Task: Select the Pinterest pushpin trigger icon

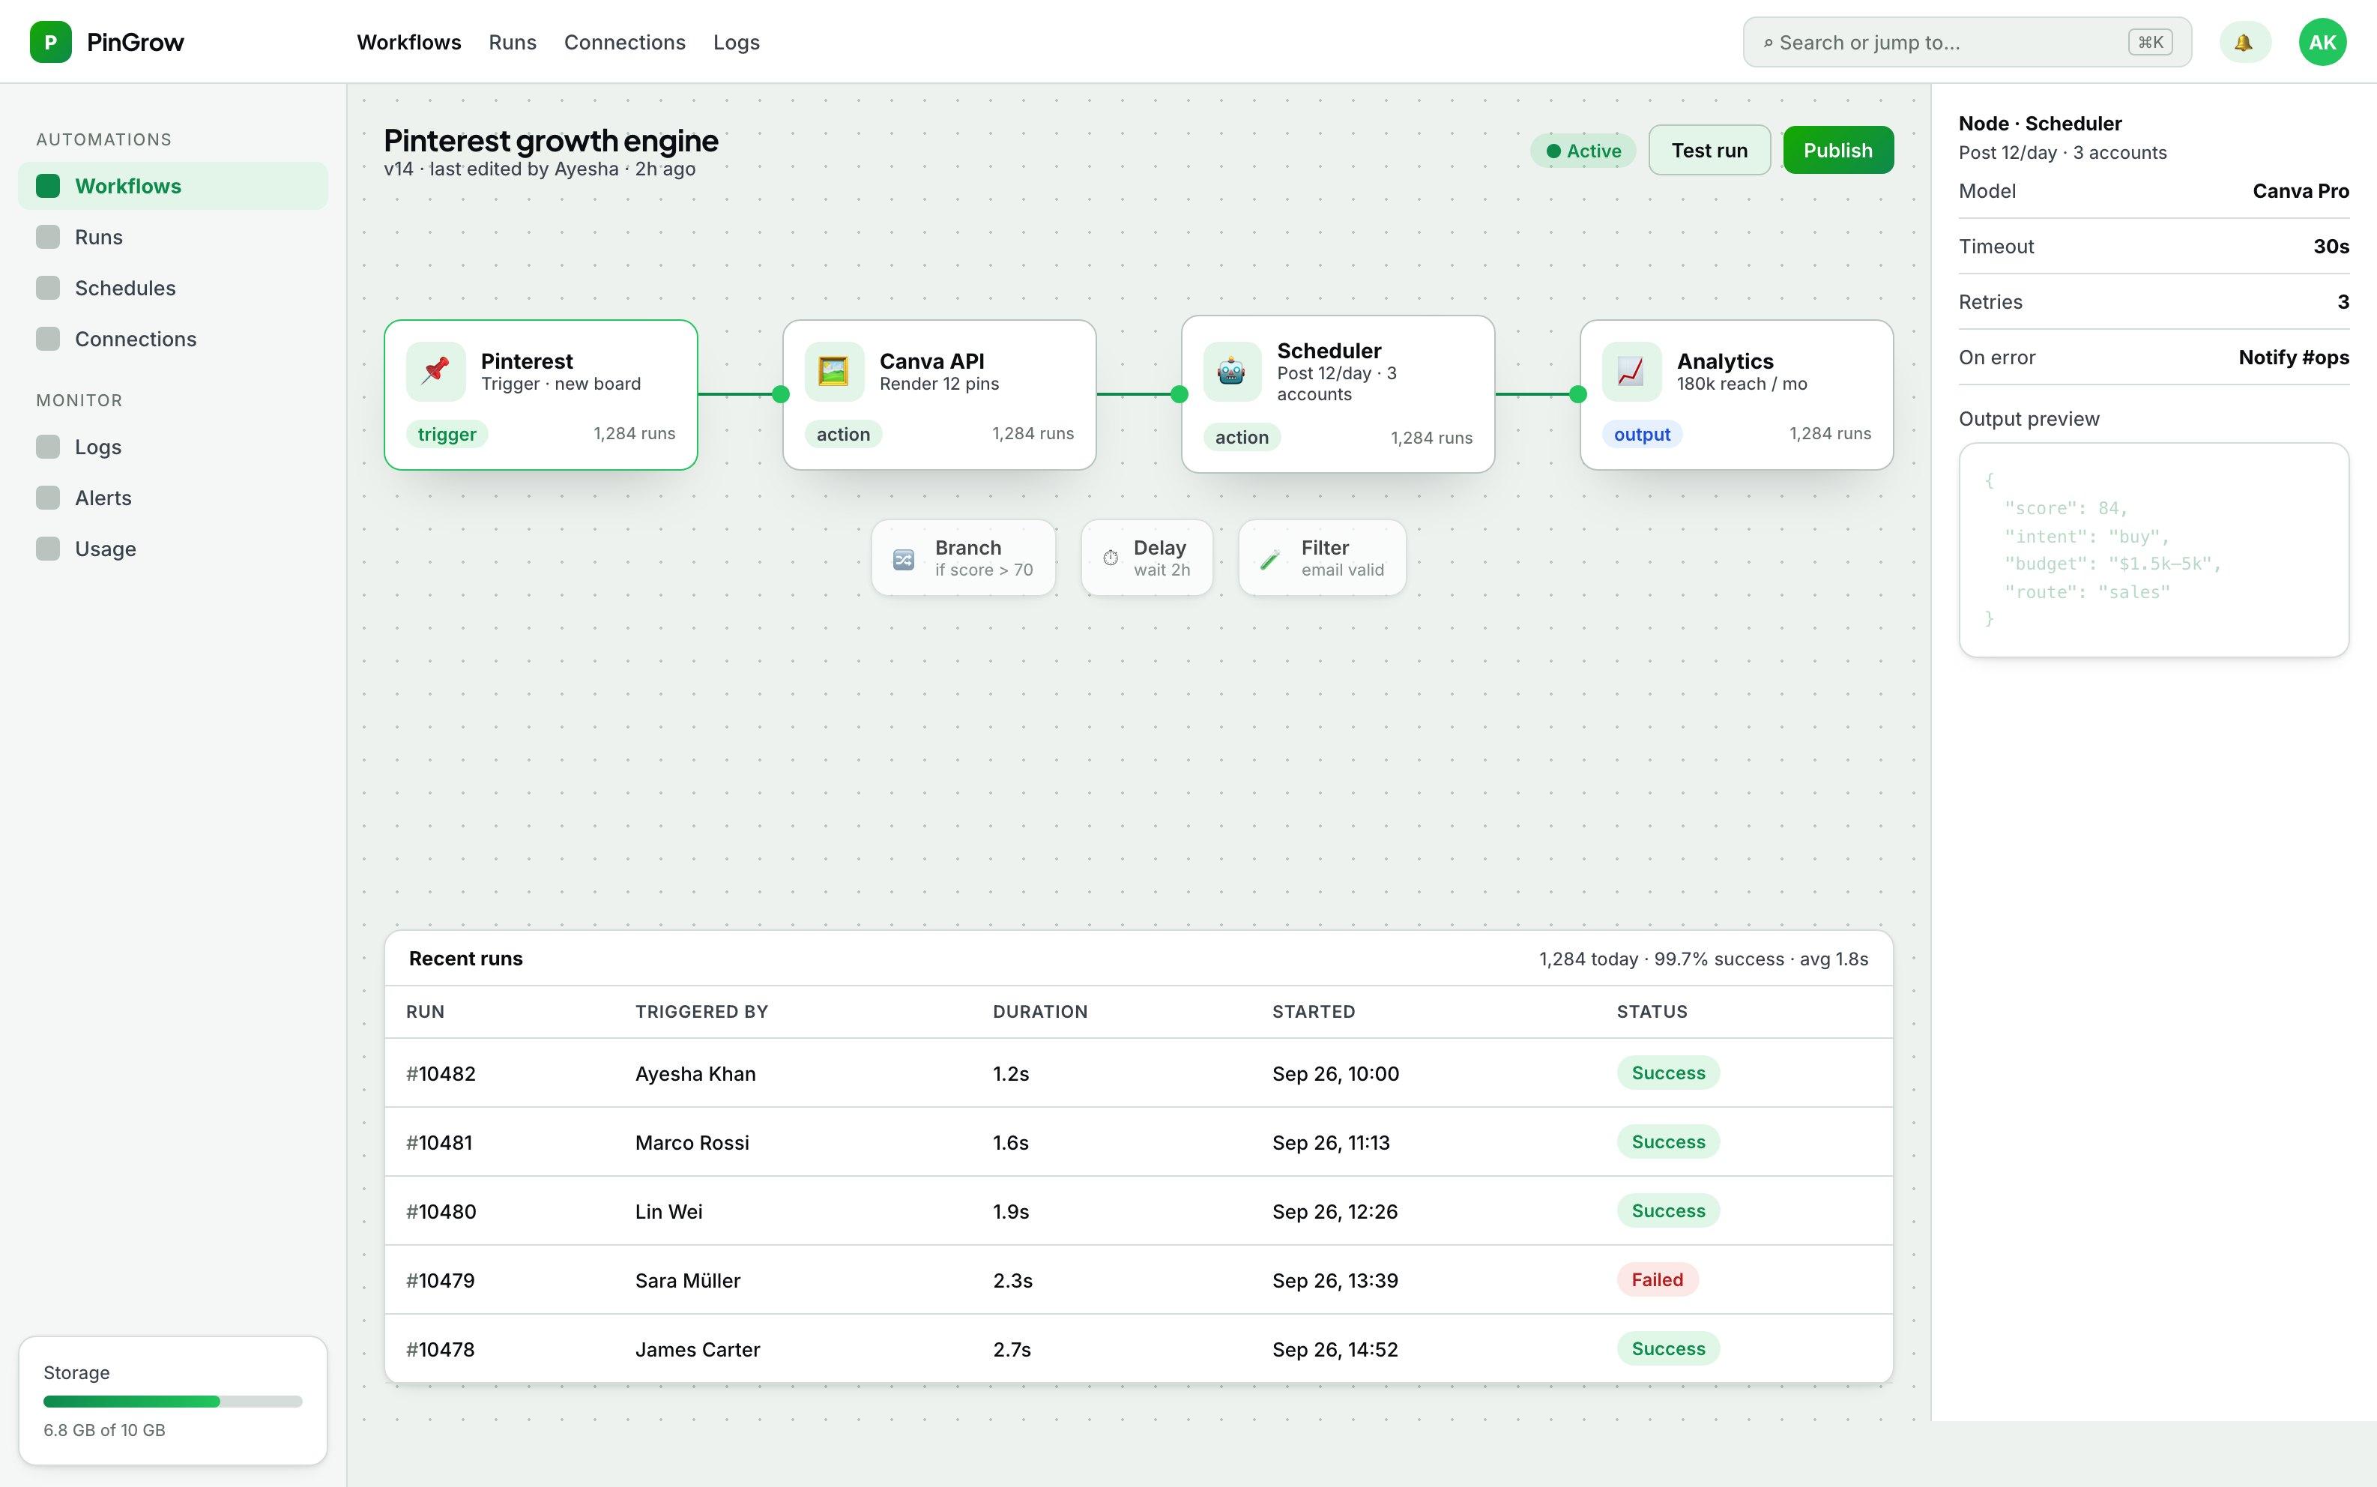Action: [435, 371]
